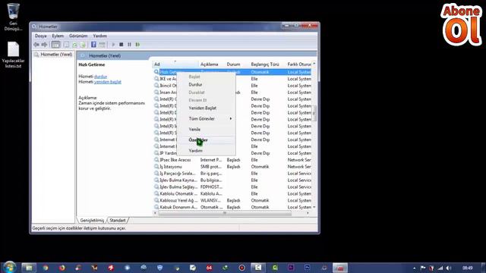
Task: Click 'Network Ser' in the İş İstasyonu row
Action: [x=299, y=167]
